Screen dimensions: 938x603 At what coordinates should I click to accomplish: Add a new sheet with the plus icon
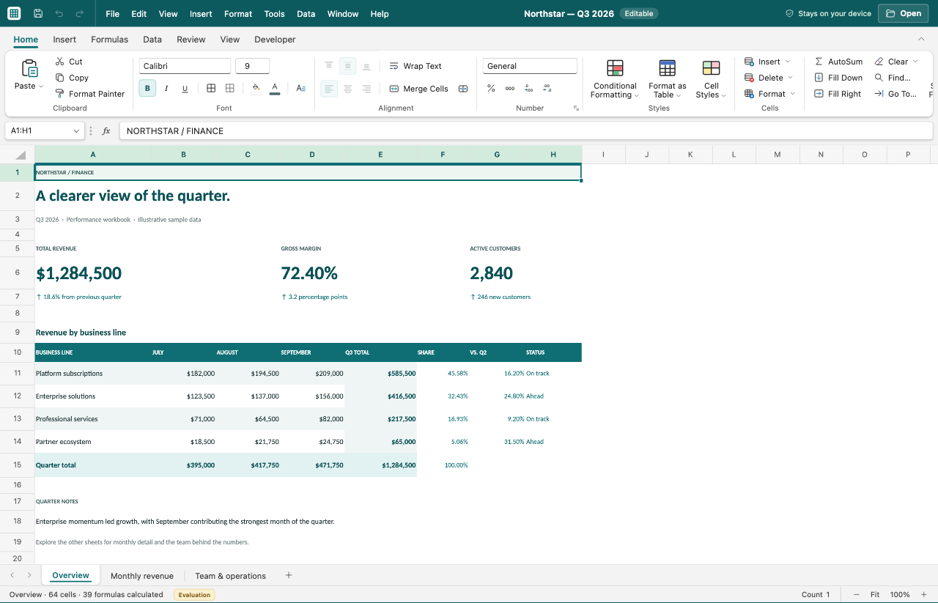tap(289, 575)
